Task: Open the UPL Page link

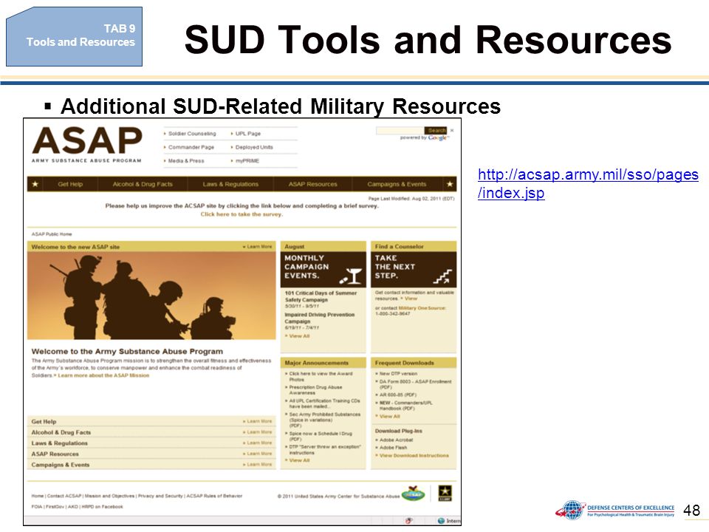Action: click(248, 134)
